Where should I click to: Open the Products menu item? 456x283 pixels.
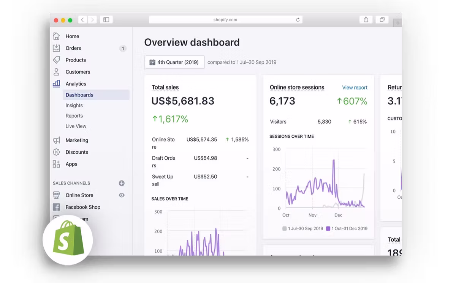76,60
